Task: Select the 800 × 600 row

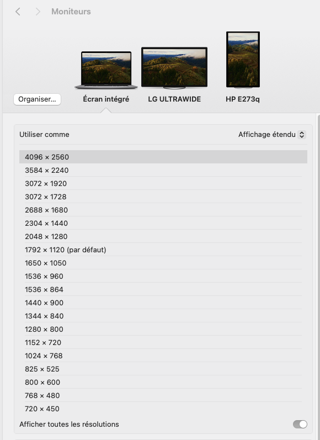Action: point(163,382)
